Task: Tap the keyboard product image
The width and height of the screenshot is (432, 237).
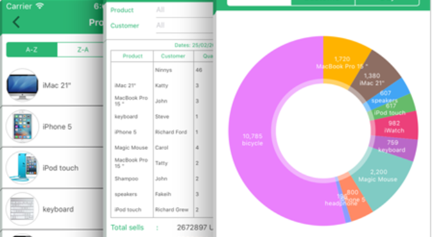Action: (22, 209)
